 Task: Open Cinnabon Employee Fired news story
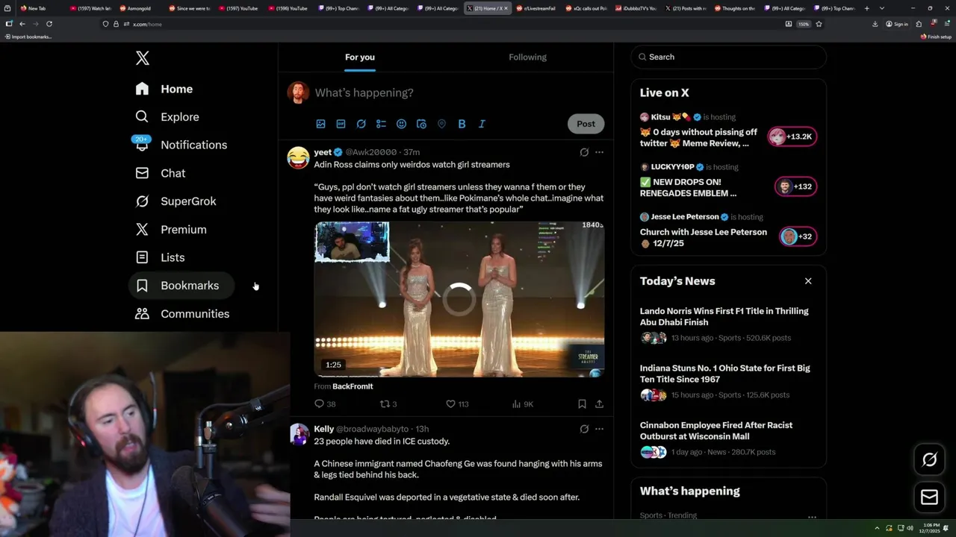[x=728, y=438]
